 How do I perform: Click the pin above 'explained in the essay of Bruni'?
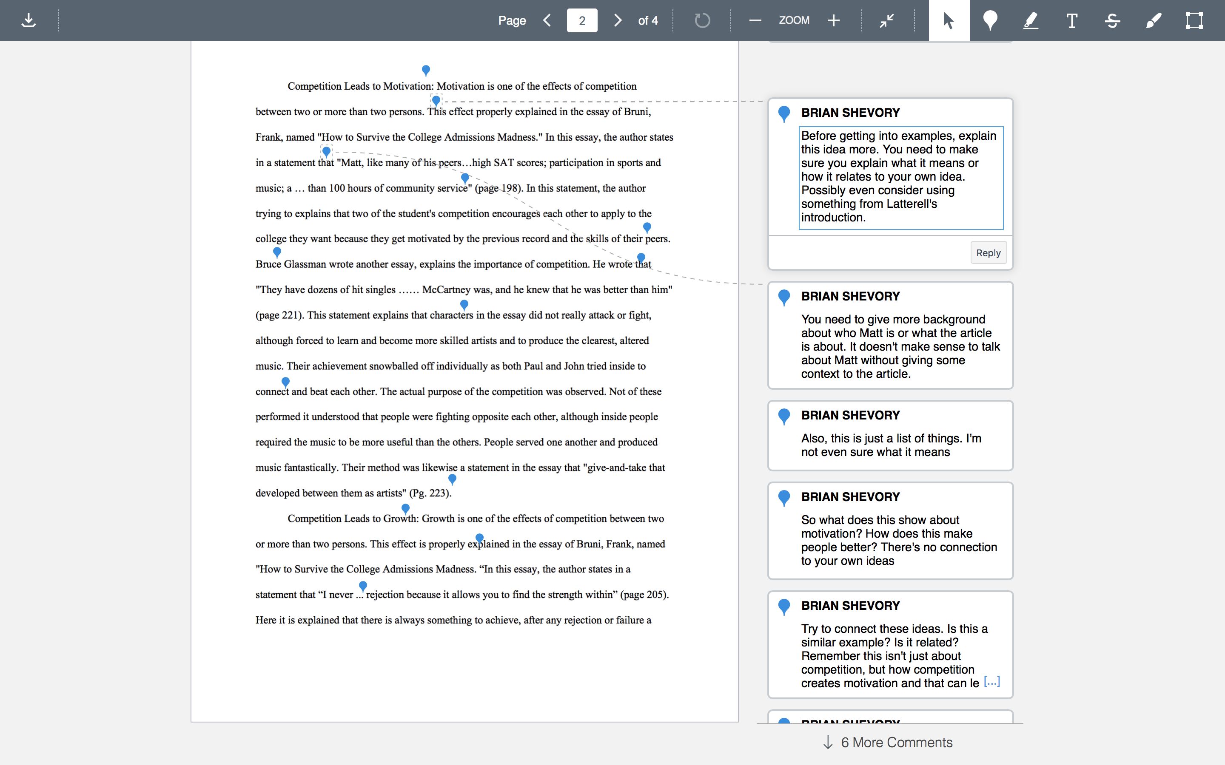(x=479, y=538)
